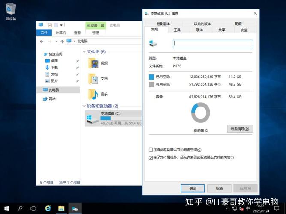
Task: Select the 视频 folder icon
Action: pos(93,63)
